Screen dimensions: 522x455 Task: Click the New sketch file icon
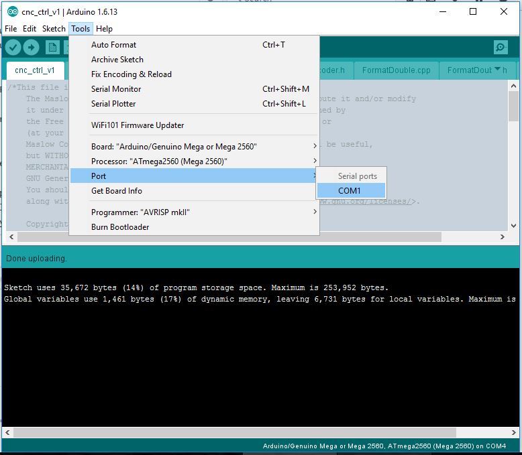pyautogui.click(x=52, y=47)
